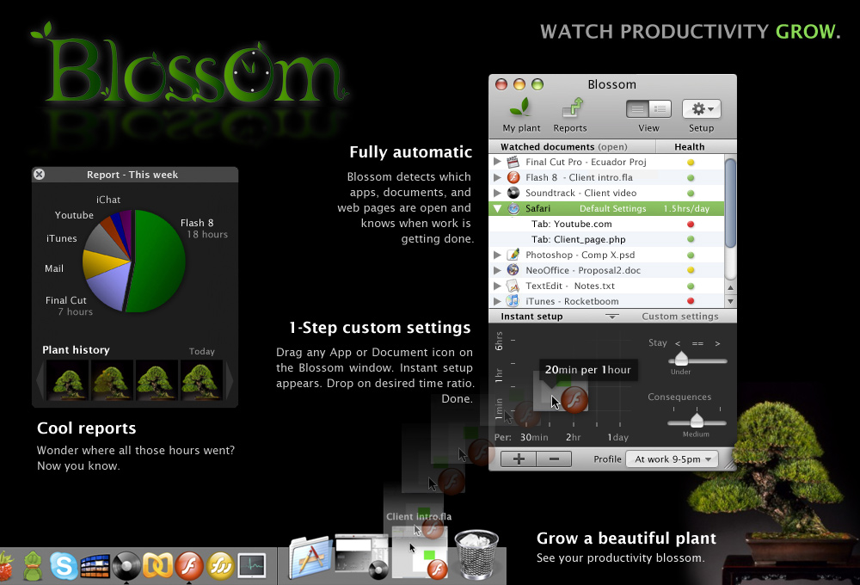Click the Final Cut Pro clapperboard row icon

pos(513,162)
